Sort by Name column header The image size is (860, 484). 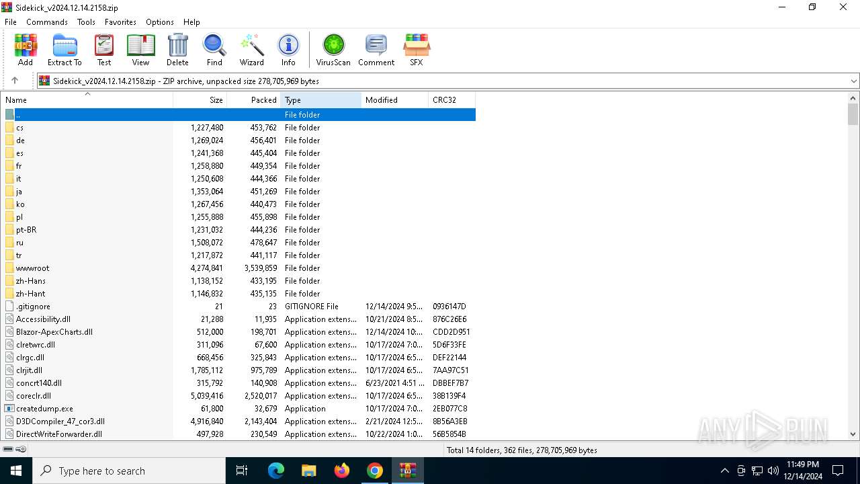point(87,100)
